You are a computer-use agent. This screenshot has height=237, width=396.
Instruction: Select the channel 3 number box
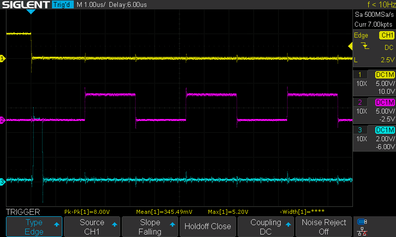tap(360, 130)
